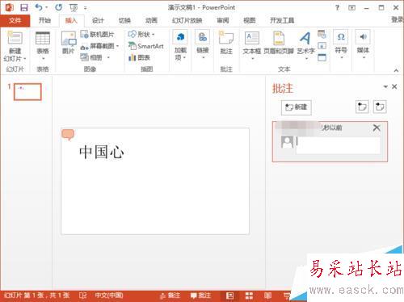404x302 pixels.
Task: Open the Symbols (符号) menu
Action: coord(341,44)
